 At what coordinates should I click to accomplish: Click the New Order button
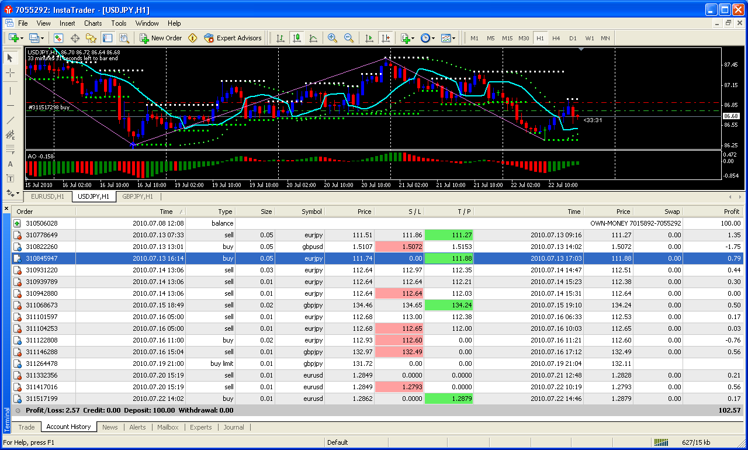tap(161, 38)
